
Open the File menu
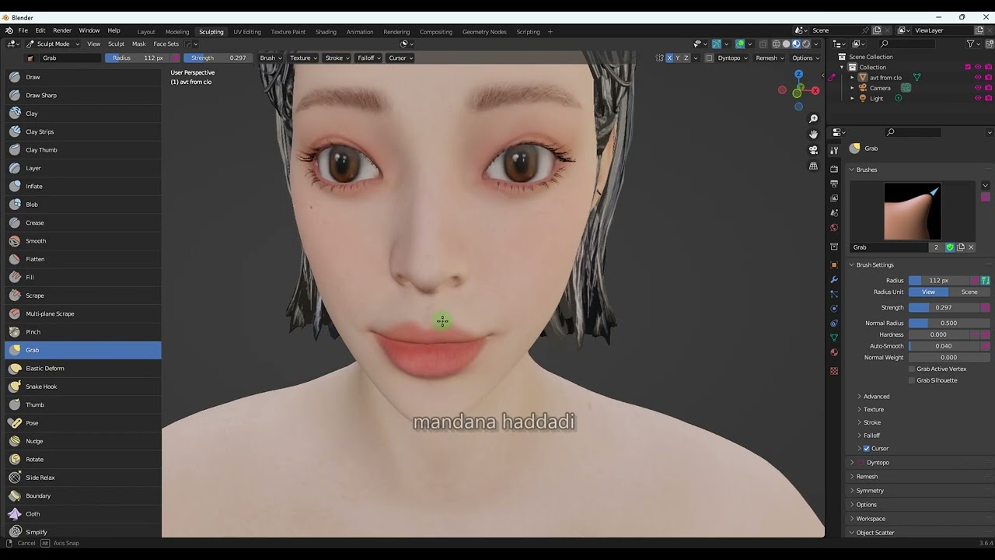click(23, 30)
